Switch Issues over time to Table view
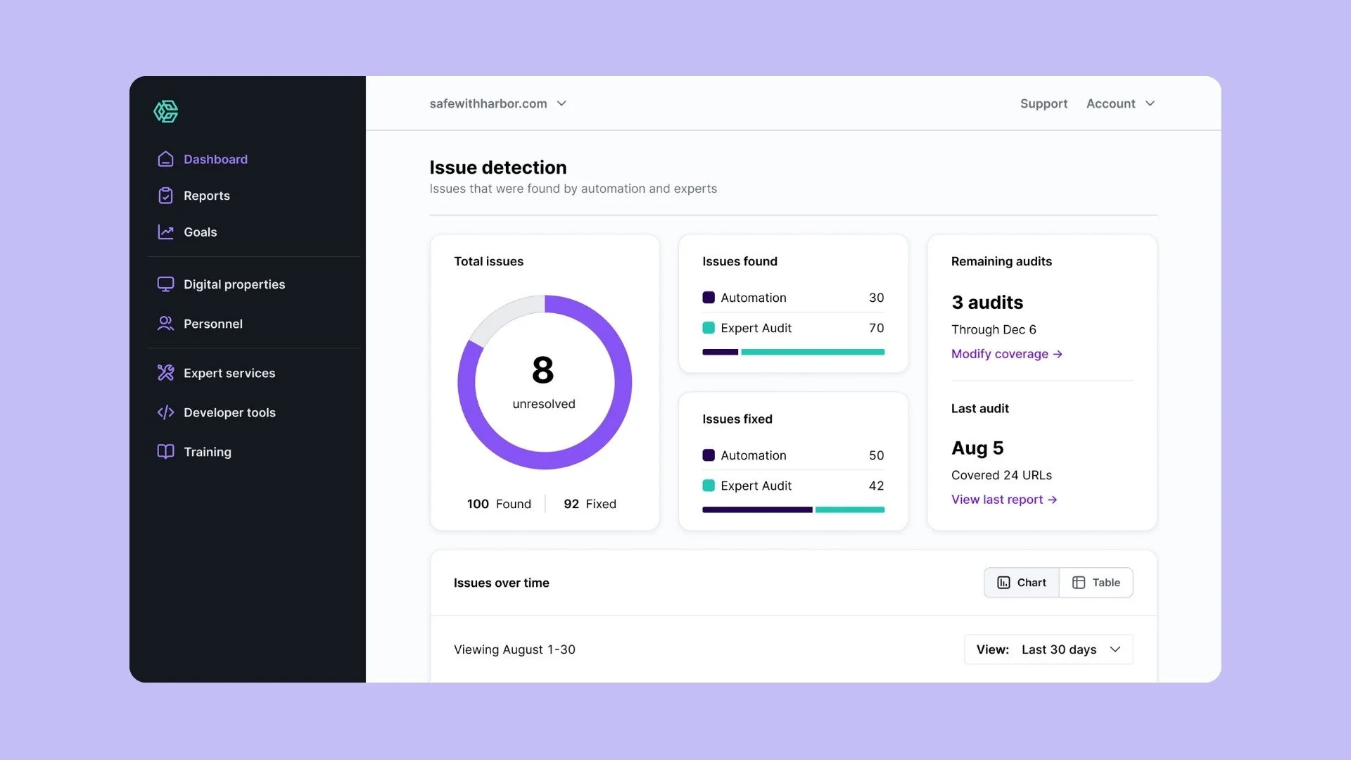 click(x=1096, y=582)
